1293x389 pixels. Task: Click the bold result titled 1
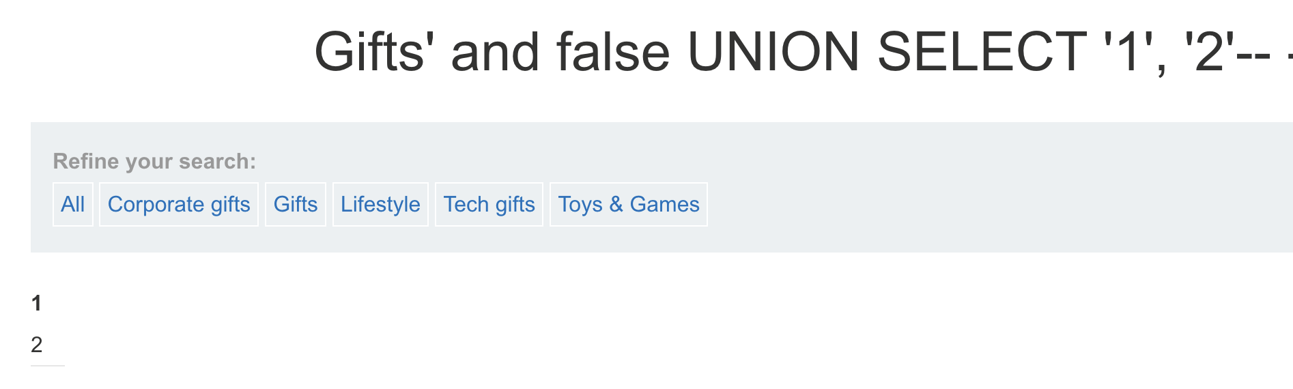click(x=37, y=303)
